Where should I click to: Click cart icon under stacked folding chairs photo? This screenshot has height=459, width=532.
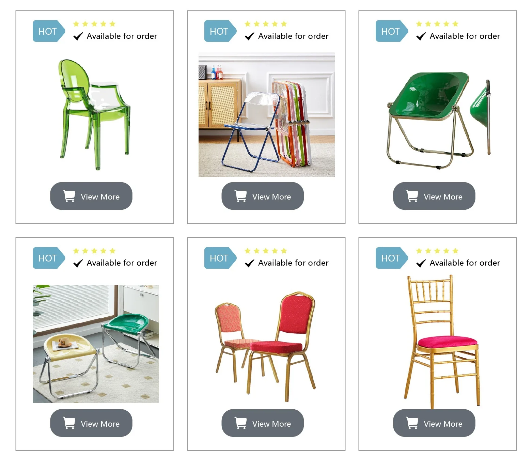[240, 196]
